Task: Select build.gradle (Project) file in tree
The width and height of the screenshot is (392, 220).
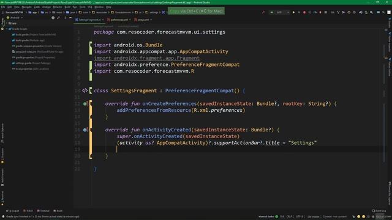Action: [x=34, y=35]
